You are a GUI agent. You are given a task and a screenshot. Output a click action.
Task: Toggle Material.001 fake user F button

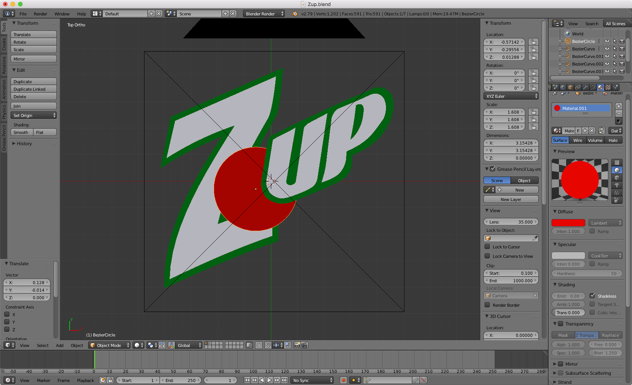point(578,131)
